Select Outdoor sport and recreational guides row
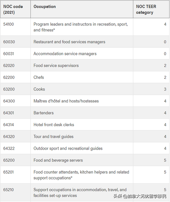 pos(85,148)
